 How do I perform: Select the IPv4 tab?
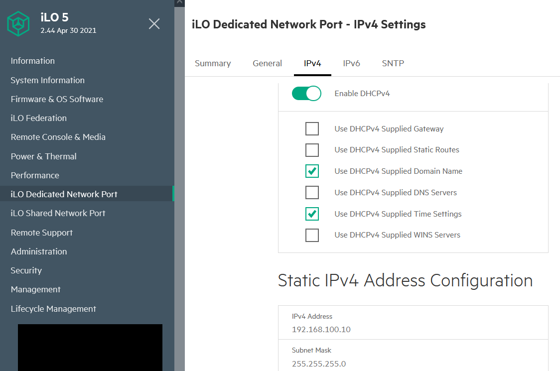[312, 63]
